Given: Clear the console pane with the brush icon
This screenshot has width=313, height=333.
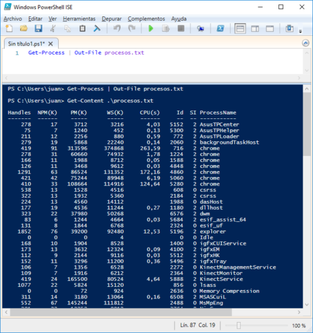Looking at the screenshot, I should 97,29.
